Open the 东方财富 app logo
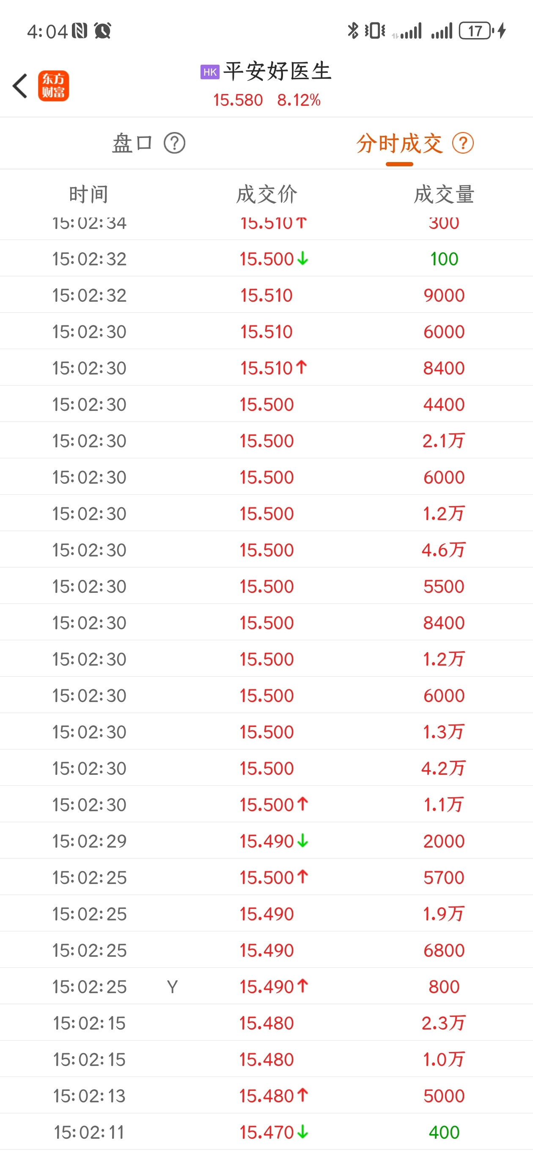This screenshot has width=533, height=1151. pos(53,86)
